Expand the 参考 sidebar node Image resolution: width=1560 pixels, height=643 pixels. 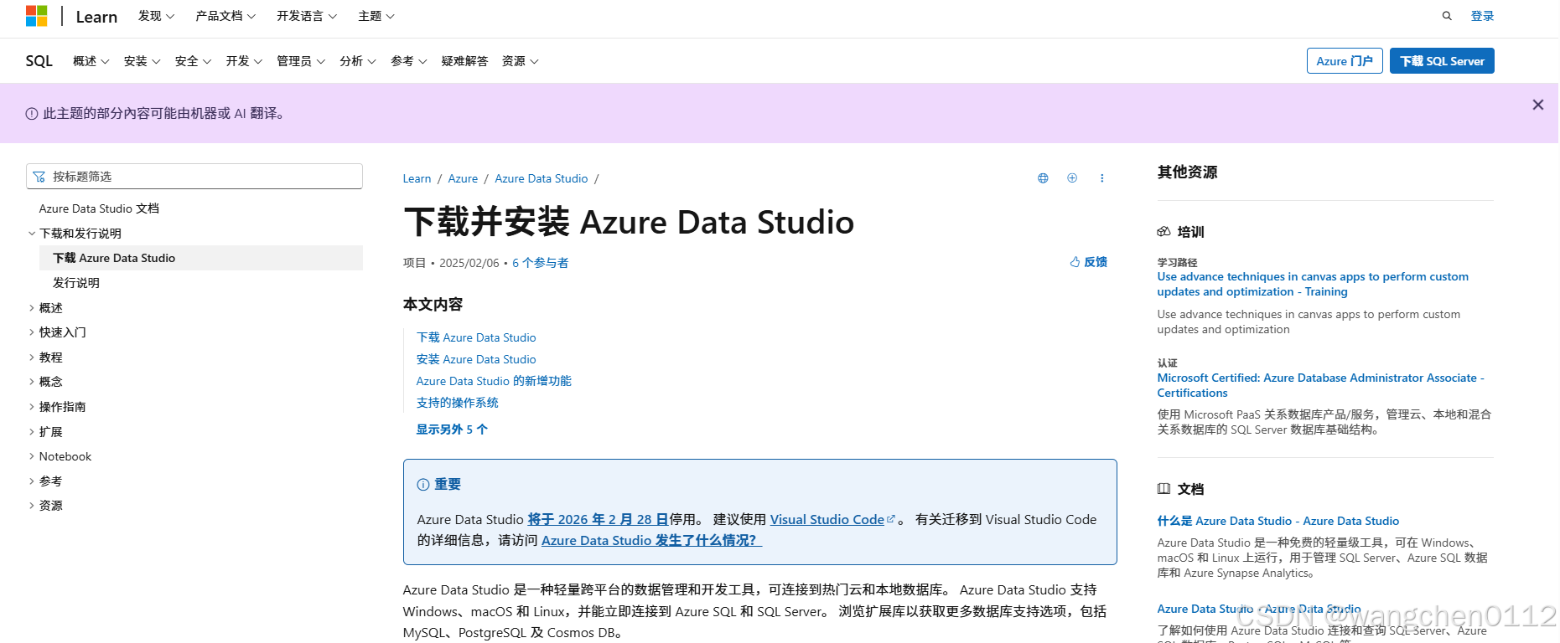[x=45, y=481]
